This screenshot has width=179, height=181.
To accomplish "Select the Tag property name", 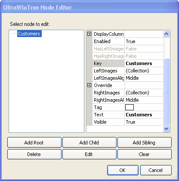I will click(108, 107).
